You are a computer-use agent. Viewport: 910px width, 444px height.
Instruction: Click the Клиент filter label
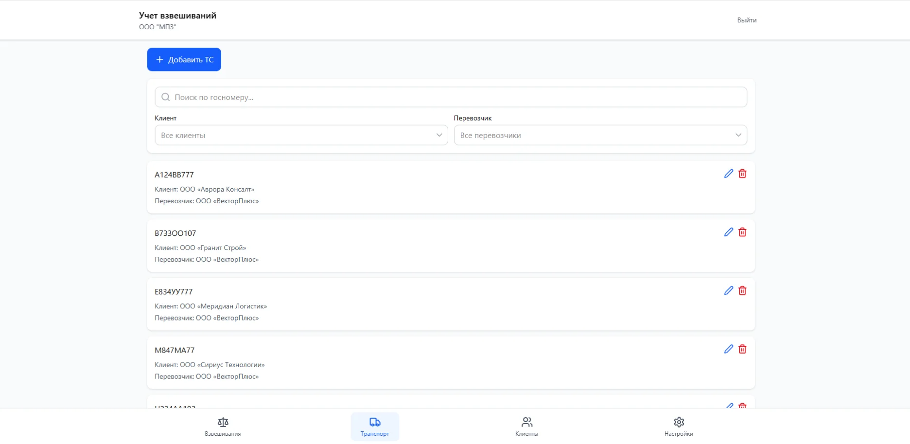point(166,118)
